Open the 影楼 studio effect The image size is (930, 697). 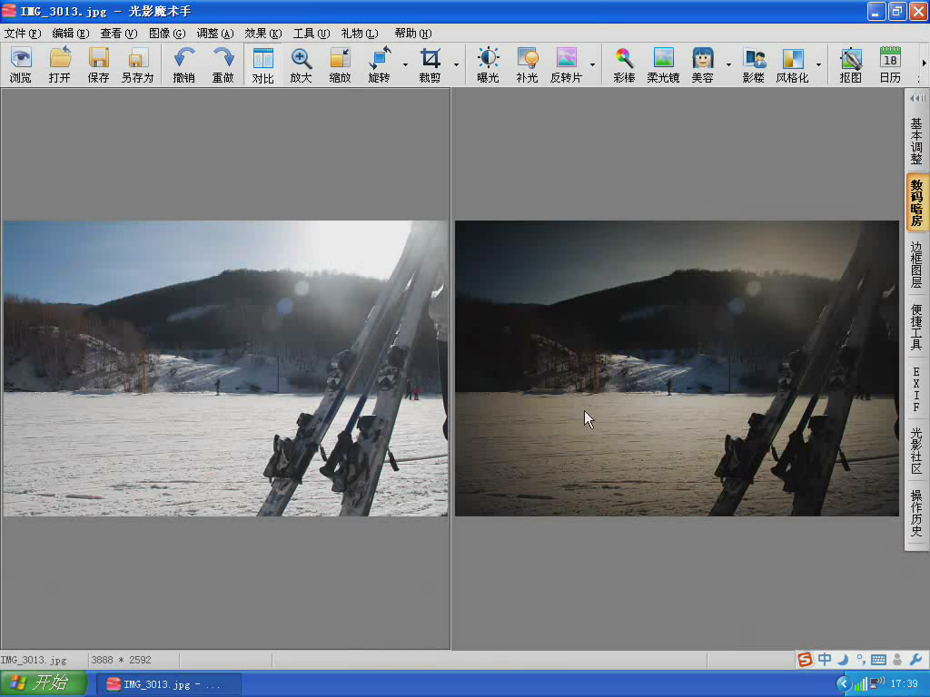(754, 64)
